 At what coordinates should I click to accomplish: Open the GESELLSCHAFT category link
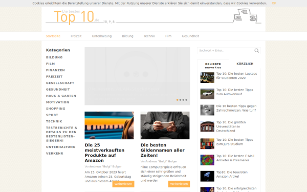coord(60,83)
